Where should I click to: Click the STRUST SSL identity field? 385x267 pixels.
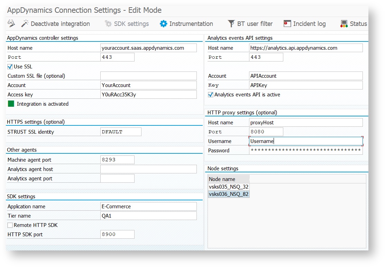tap(121, 132)
